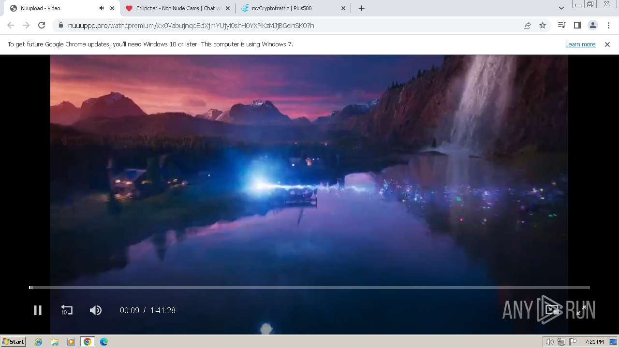Click the 1:41:28 duration text
This screenshot has width=619, height=348.
pyautogui.click(x=162, y=311)
